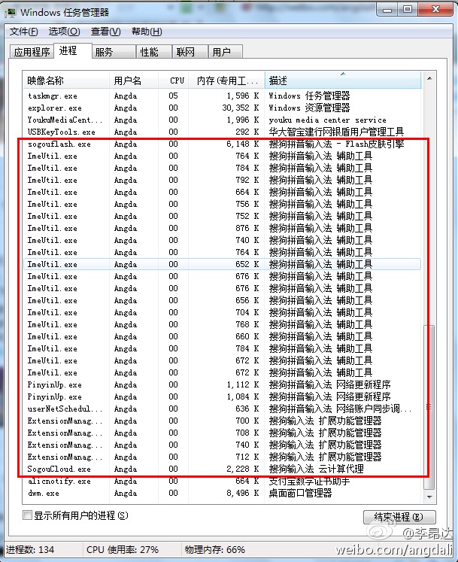The width and height of the screenshot is (458, 562).
Task: Sort by 描述 column header
Action: tap(343, 81)
